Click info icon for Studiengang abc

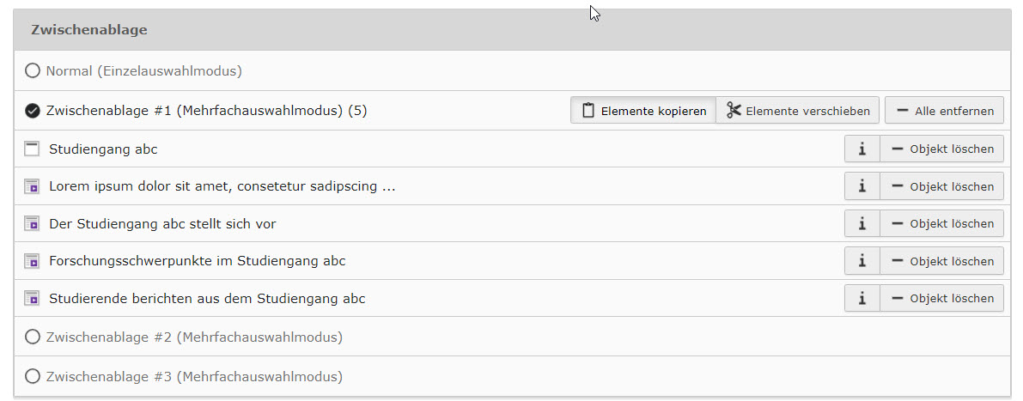pyautogui.click(x=862, y=149)
